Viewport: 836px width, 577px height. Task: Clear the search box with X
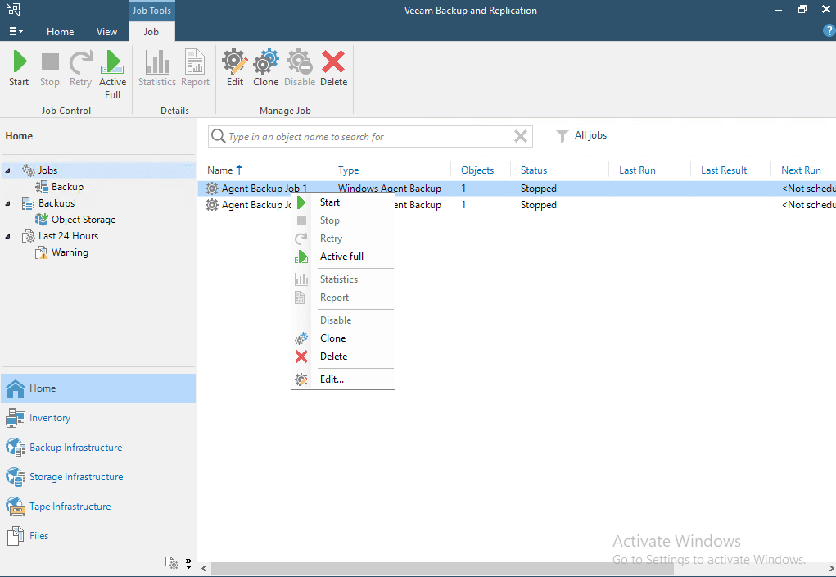[521, 136]
